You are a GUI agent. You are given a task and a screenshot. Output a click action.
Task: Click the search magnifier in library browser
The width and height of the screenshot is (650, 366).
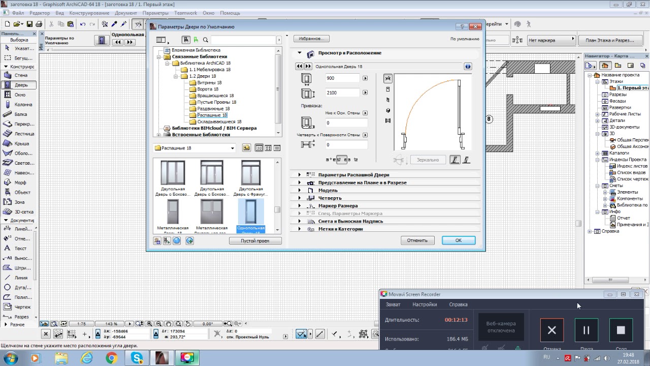tap(206, 40)
